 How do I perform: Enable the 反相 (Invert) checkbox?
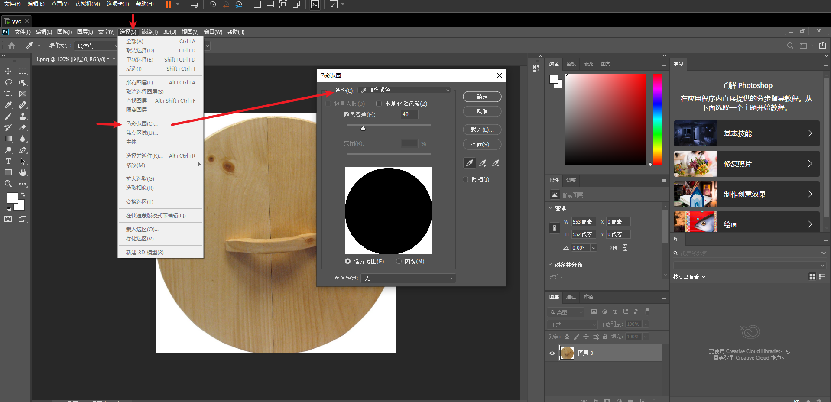[466, 179]
